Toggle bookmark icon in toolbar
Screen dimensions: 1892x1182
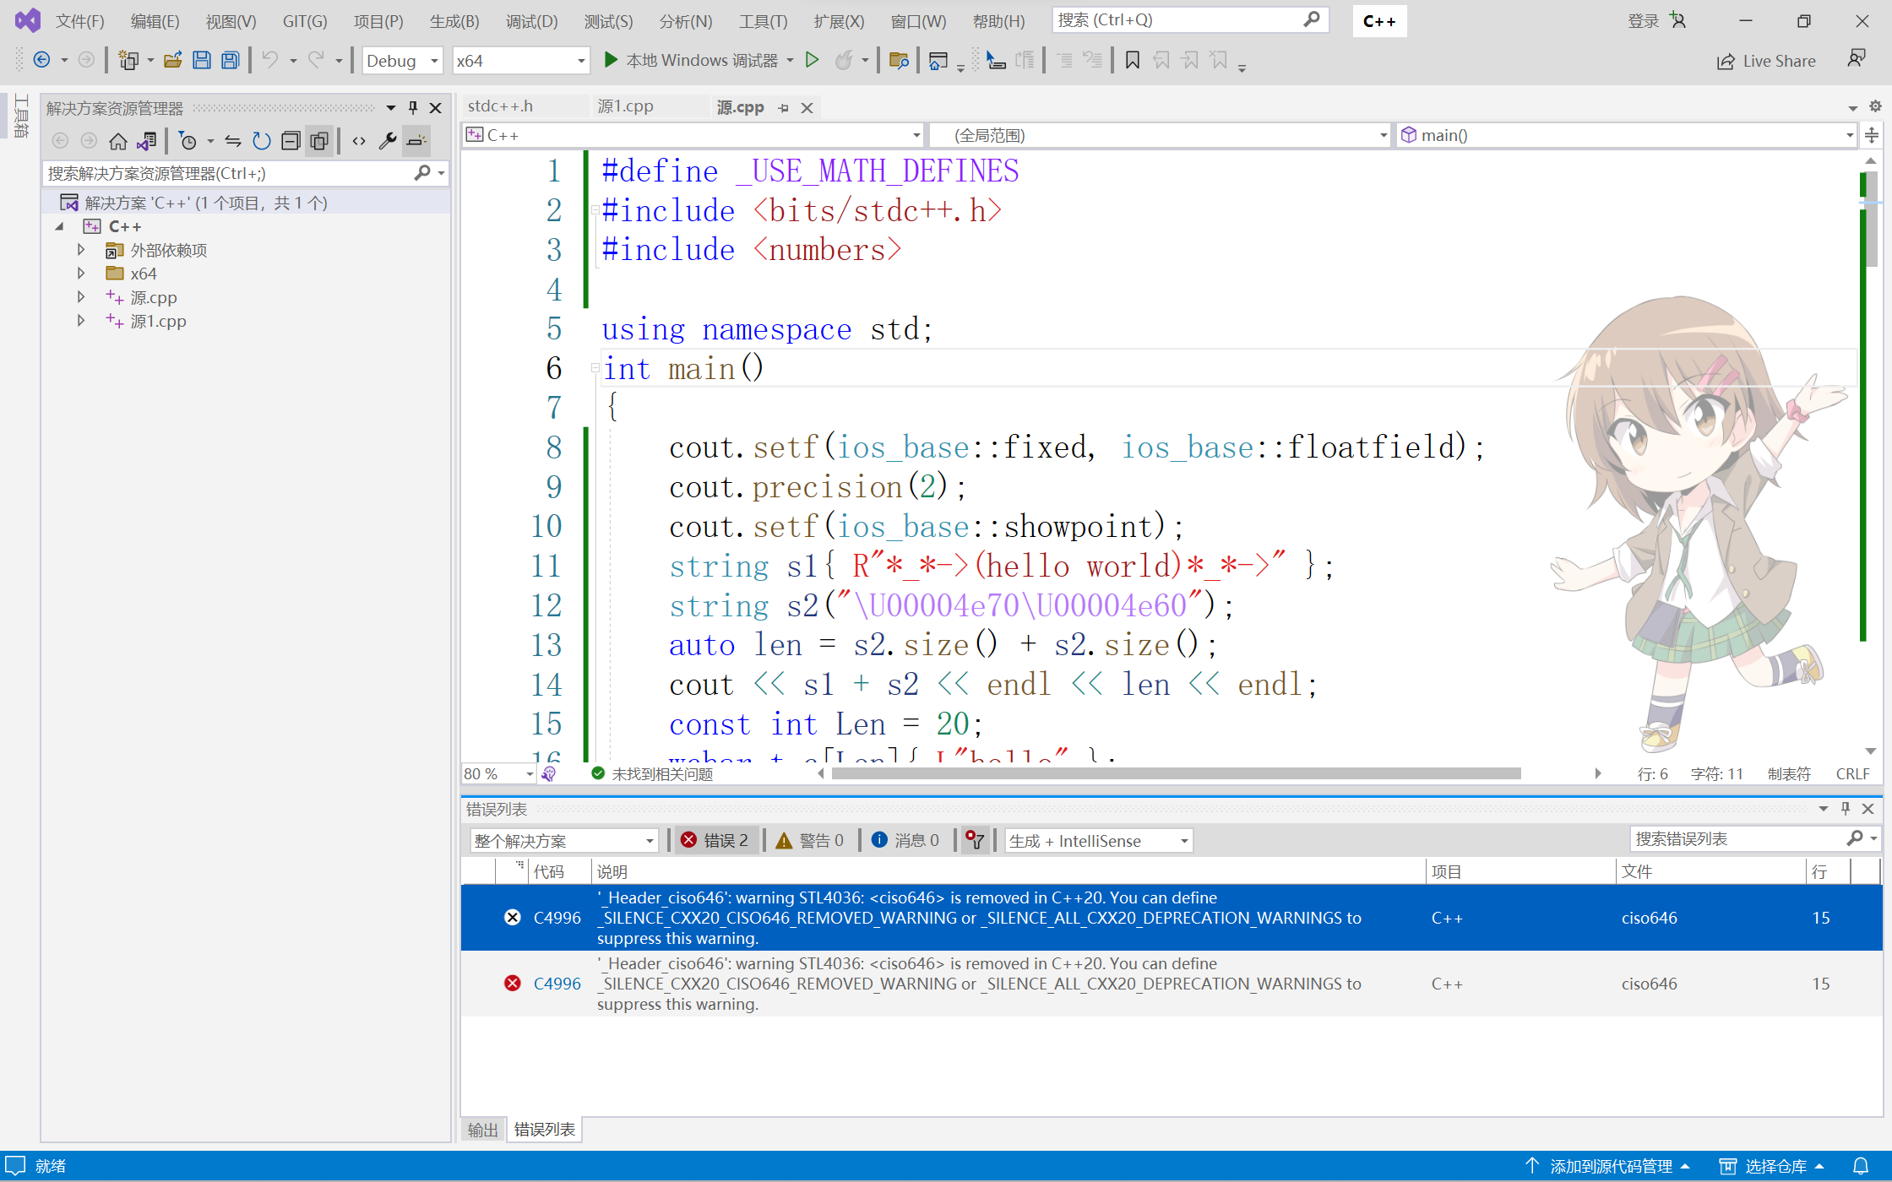1133,60
